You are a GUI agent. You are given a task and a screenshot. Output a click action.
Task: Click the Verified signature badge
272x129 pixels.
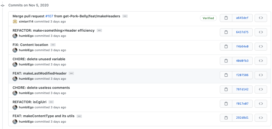coord(208,18)
